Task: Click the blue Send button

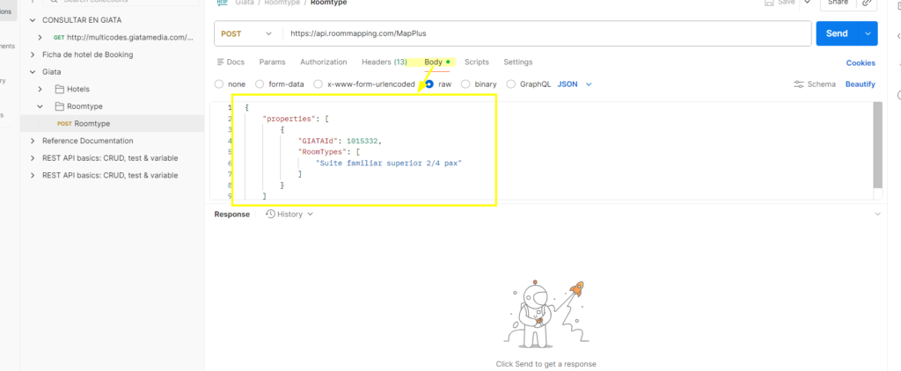Action: coord(837,33)
